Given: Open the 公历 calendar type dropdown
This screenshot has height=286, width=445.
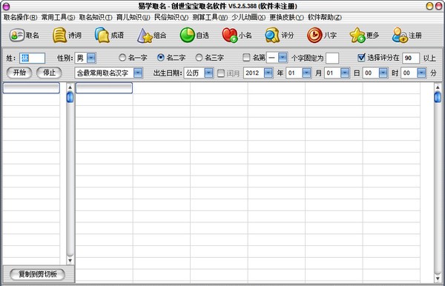Looking at the screenshot, I should [208, 73].
